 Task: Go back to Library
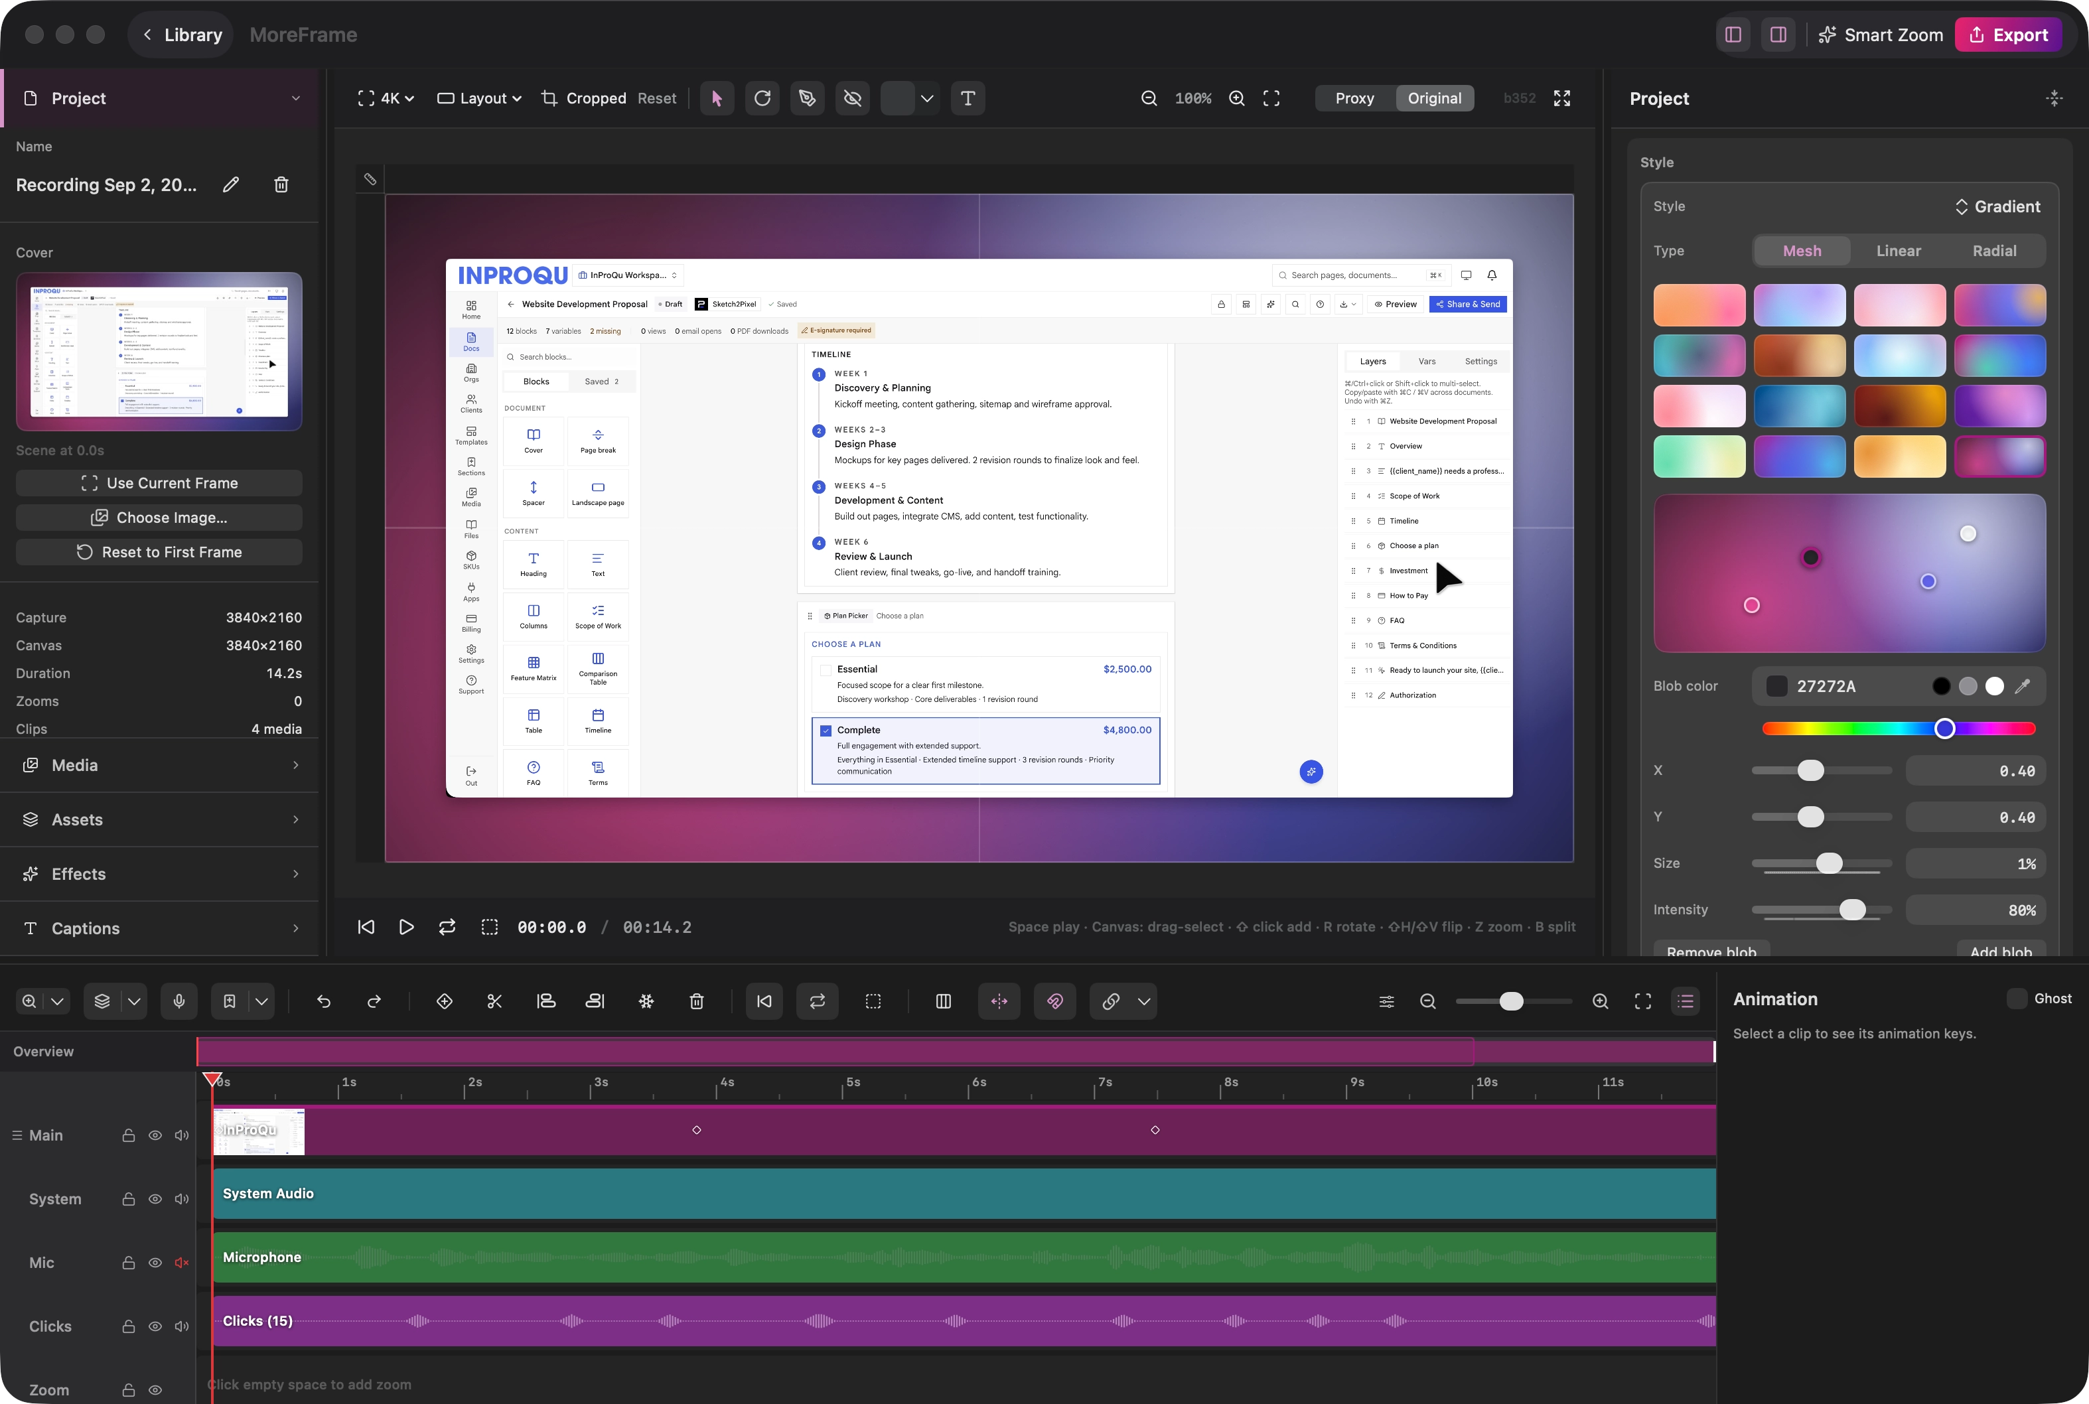[x=182, y=35]
